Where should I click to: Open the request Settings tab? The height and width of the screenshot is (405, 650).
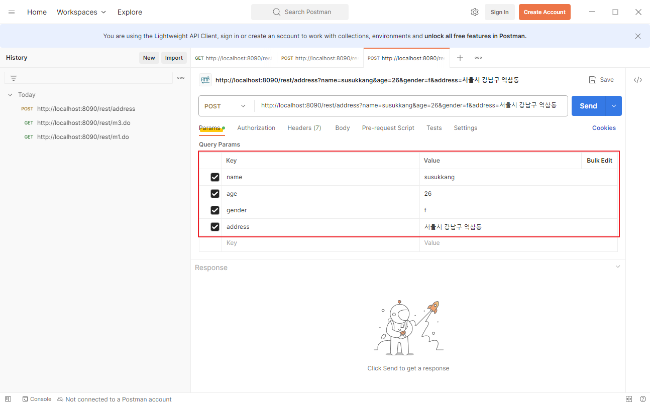tap(466, 128)
